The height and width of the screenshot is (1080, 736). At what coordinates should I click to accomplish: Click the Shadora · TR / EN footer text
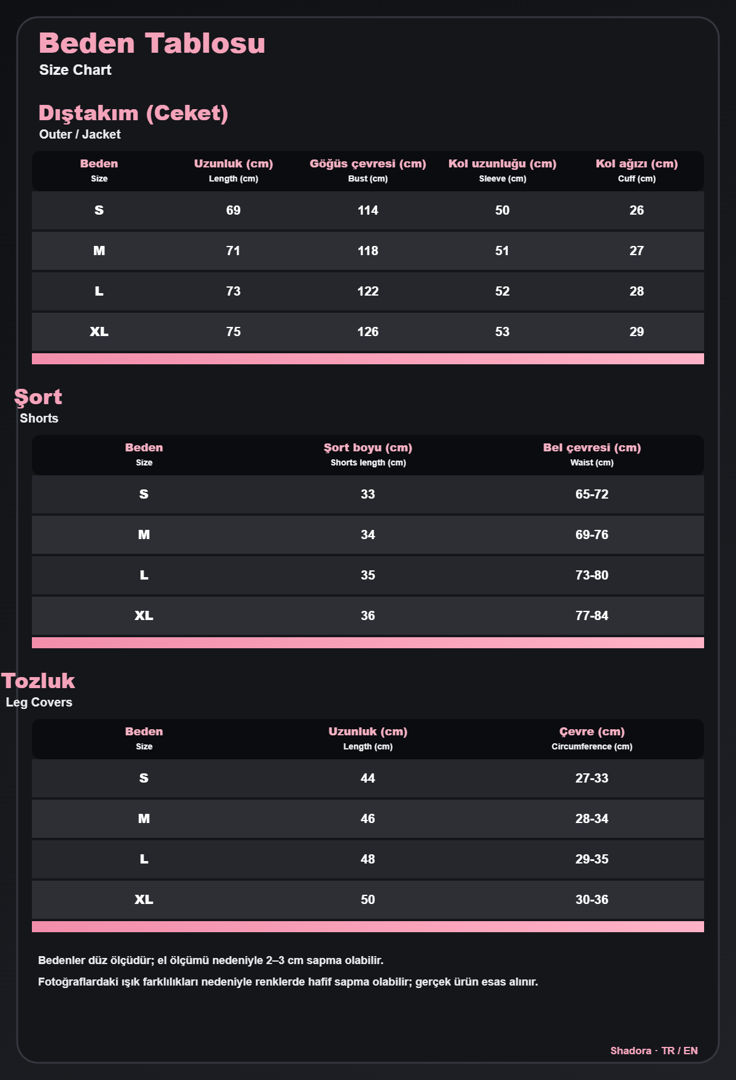(x=654, y=1051)
